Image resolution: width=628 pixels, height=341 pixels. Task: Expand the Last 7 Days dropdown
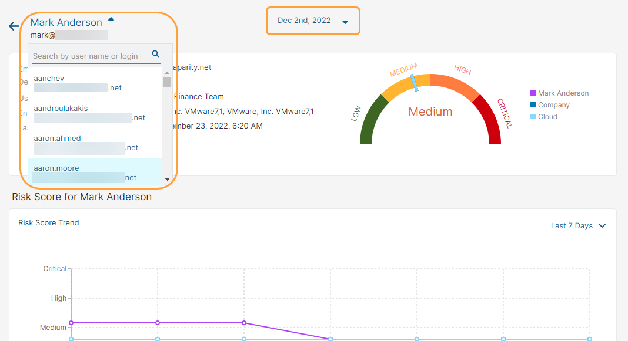(x=578, y=225)
